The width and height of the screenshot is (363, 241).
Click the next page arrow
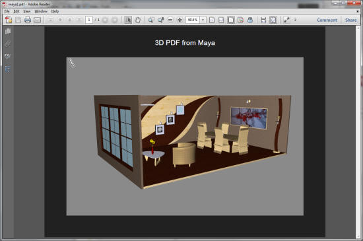click(69, 20)
